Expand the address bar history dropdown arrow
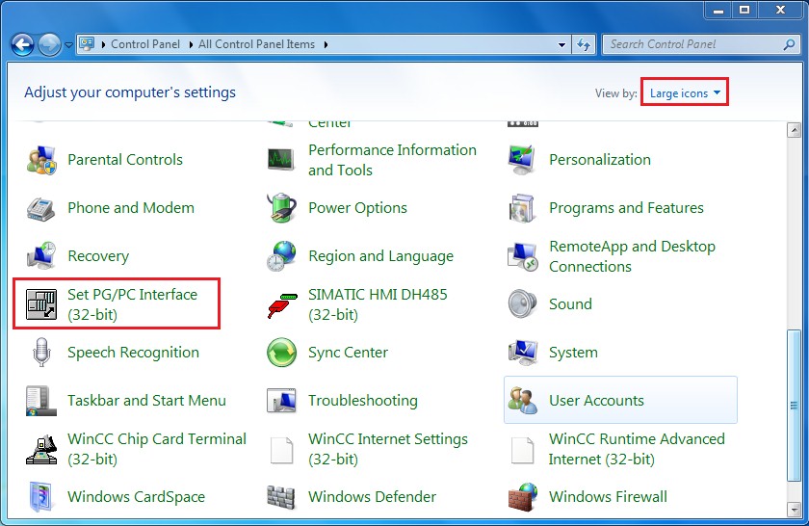Screen dimensions: 809x526 [561, 45]
